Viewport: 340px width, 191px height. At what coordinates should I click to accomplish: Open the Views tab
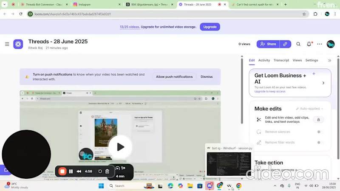click(297, 60)
